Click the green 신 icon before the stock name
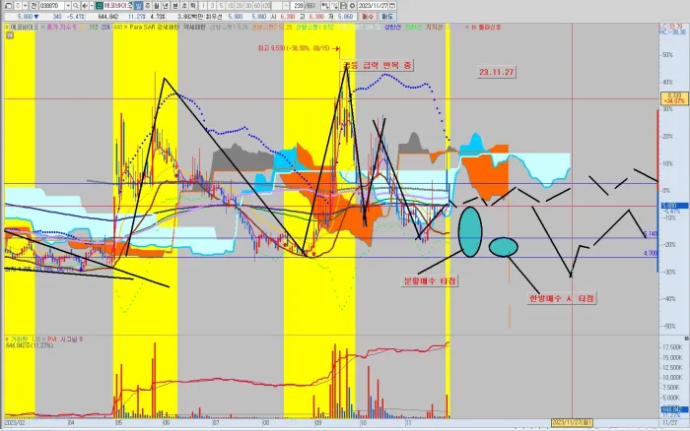Viewport: 690px width, 431px height. tap(99, 6)
